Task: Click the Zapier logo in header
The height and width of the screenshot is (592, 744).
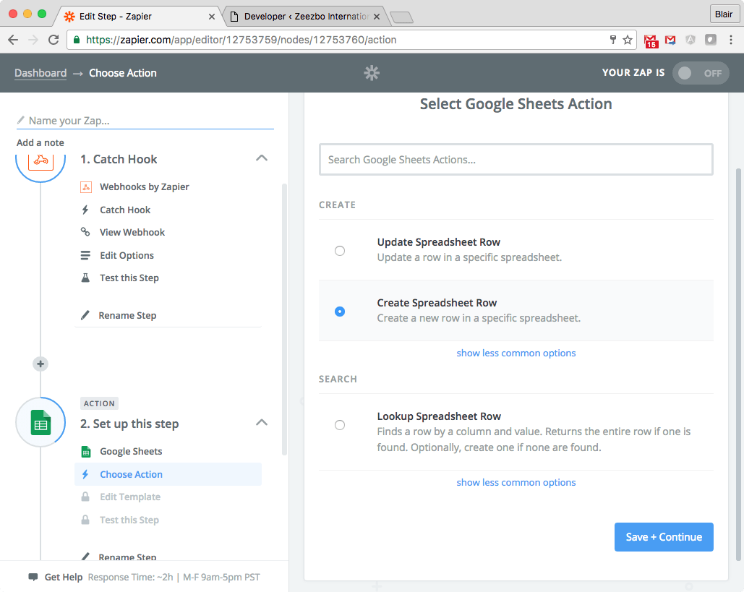Action: (x=372, y=73)
